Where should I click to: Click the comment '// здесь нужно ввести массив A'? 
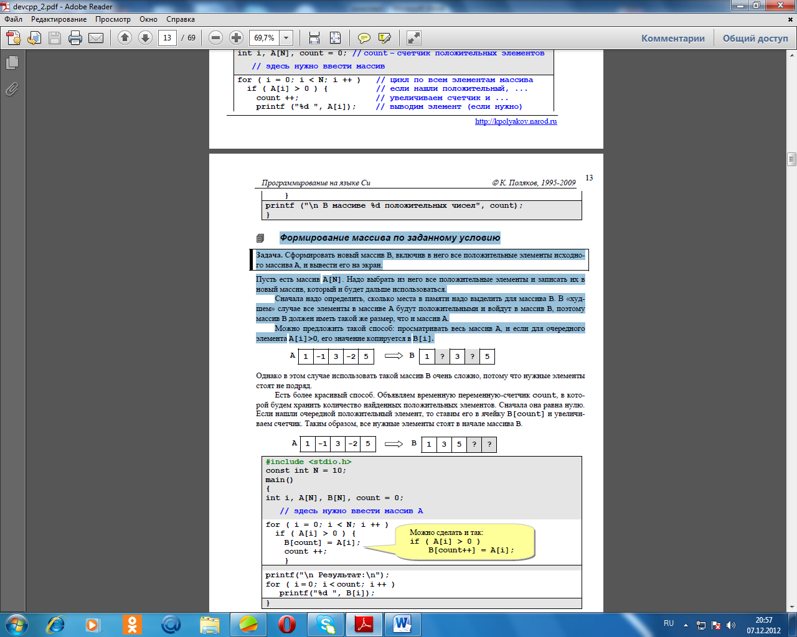[x=351, y=511]
